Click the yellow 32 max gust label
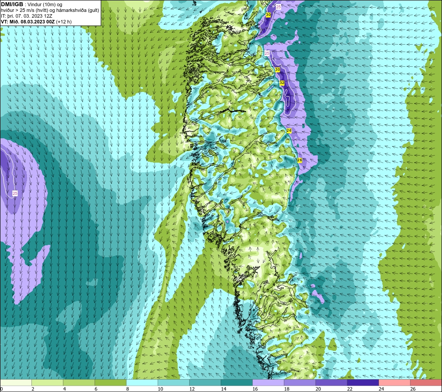The height and width of the screenshot is (392, 442). point(282,83)
